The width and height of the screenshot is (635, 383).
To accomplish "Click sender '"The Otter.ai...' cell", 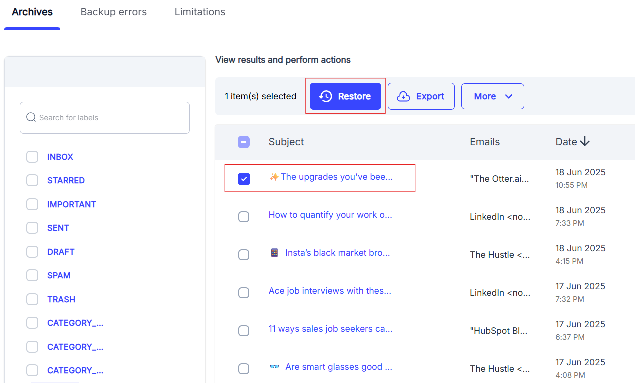I will (x=499, y=179).
